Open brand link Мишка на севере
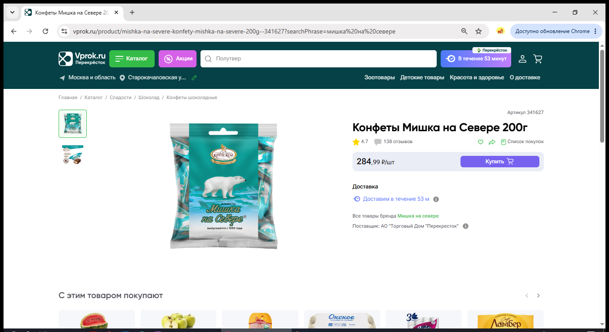 (418, 216)
